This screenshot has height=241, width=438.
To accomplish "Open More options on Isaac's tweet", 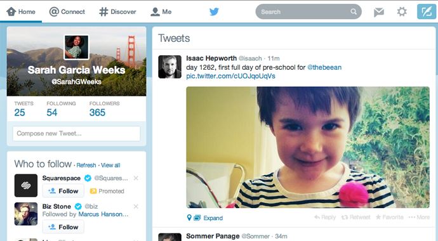I will [x=419, y=218].
